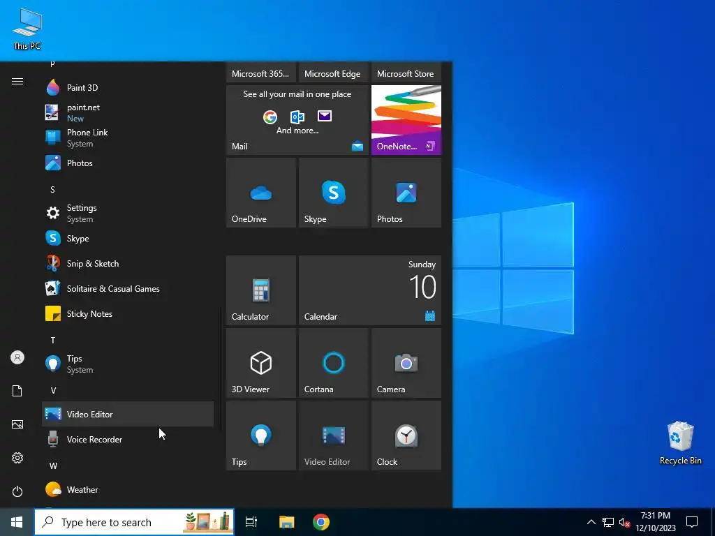This screenshot has height=536, width=715.
Task: Launch Video Editor from the app list
Action: pos(128,414)
